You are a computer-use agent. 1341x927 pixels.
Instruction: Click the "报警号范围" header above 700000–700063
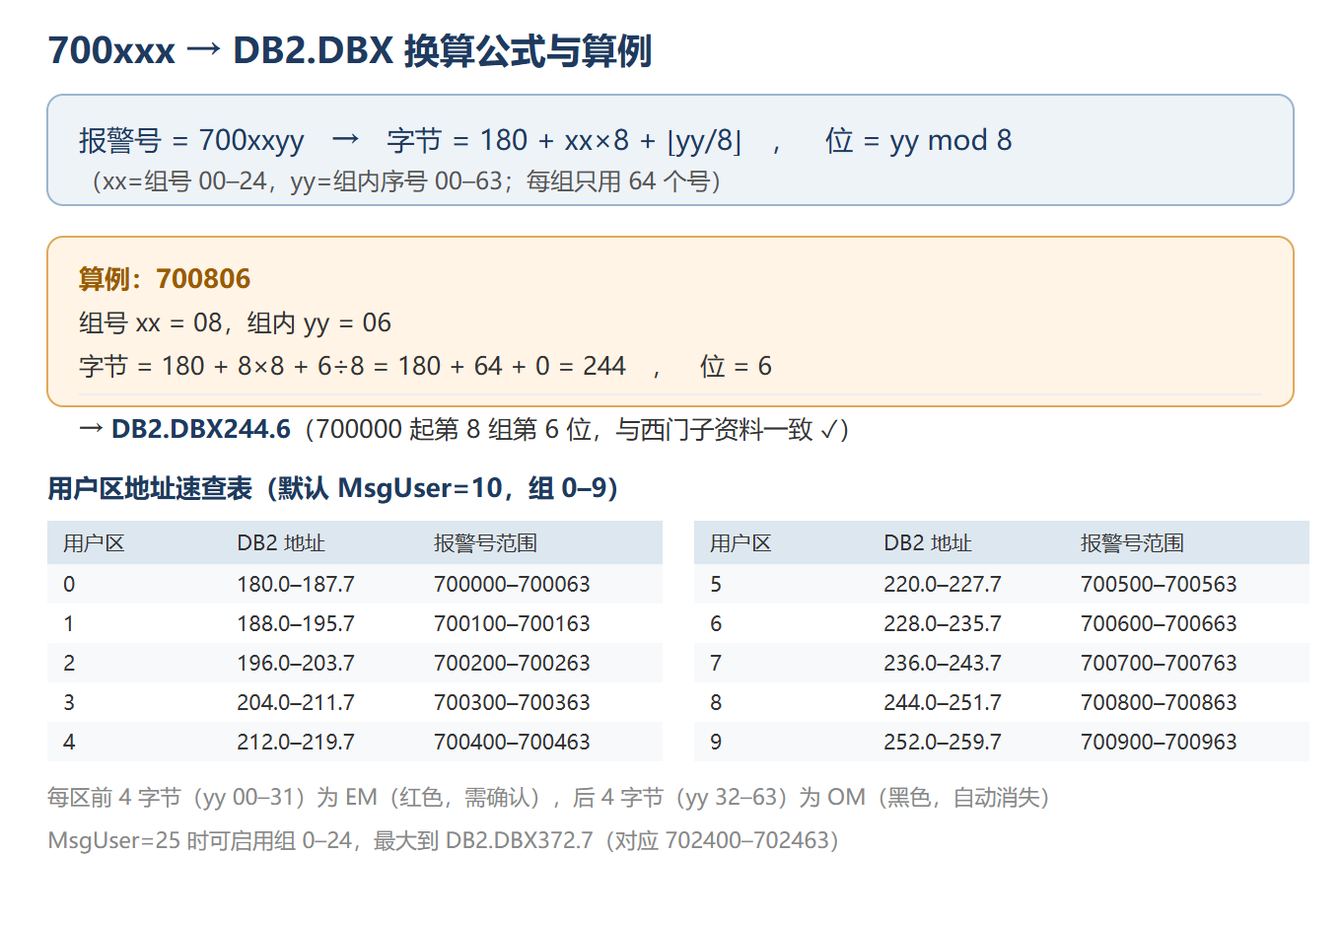pyautogui.click(x=485, y=543)
